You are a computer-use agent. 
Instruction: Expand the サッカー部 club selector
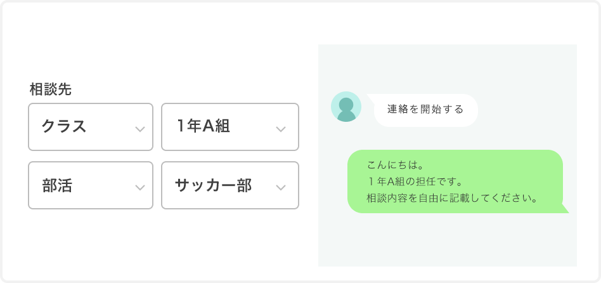pos(230,185)
